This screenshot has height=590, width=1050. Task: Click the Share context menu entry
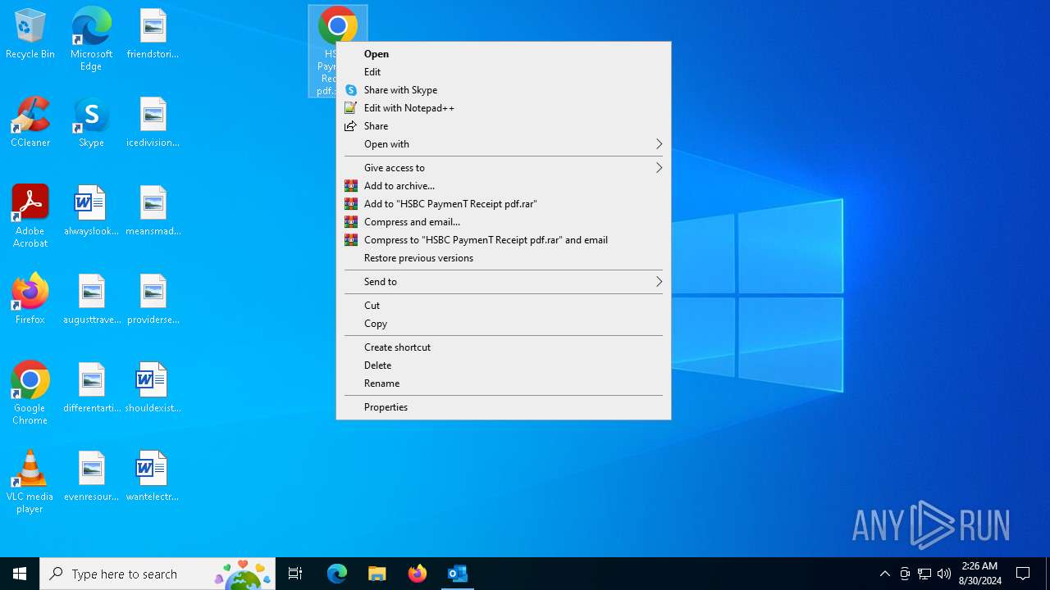click(504, 126)
